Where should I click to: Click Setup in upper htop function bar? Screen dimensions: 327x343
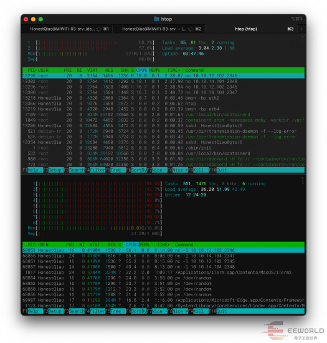coord(55,170)
